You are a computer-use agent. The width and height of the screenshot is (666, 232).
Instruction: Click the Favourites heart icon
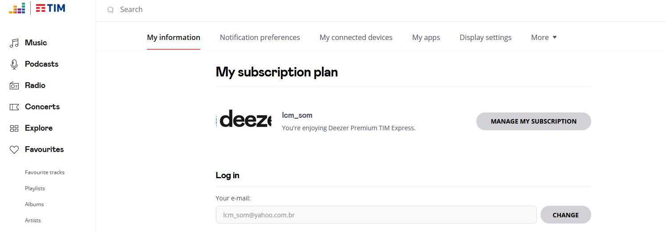(14, 150)
